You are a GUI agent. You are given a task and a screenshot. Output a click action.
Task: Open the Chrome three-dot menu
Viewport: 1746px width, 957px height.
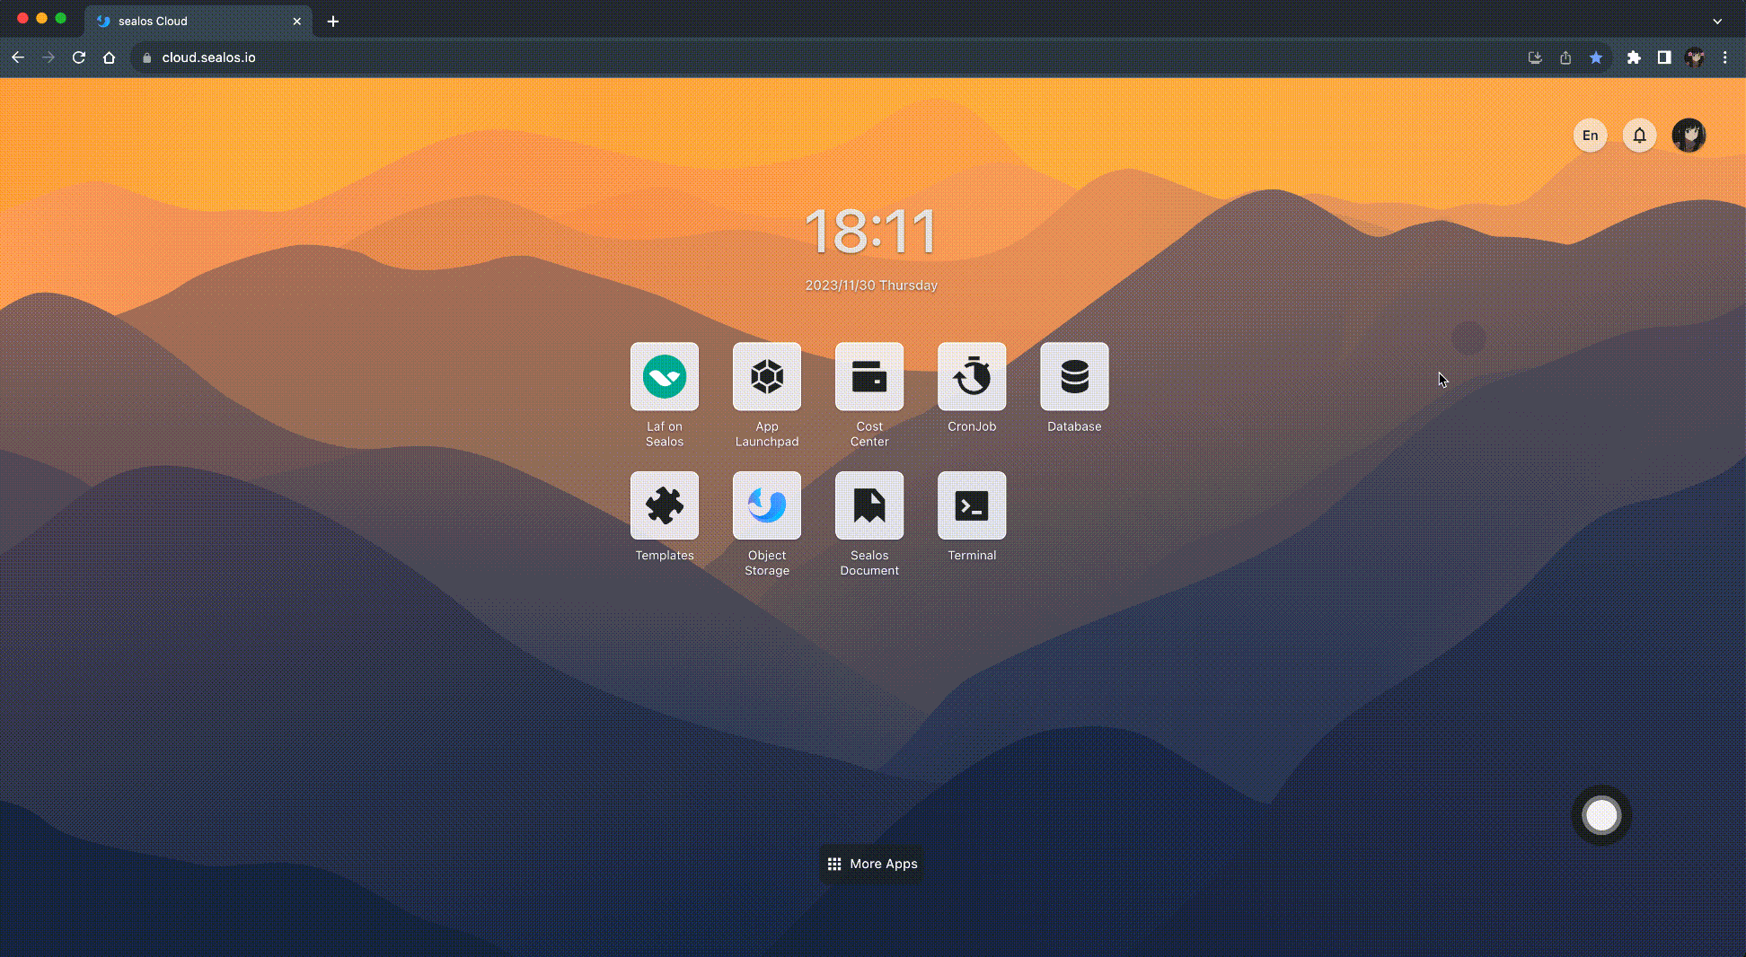coord(1724,57)
